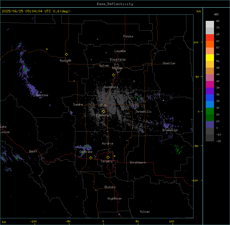This screenshot has width=230, height=225.
Task: Click the Lake Louise label
Action: (5, 129)
